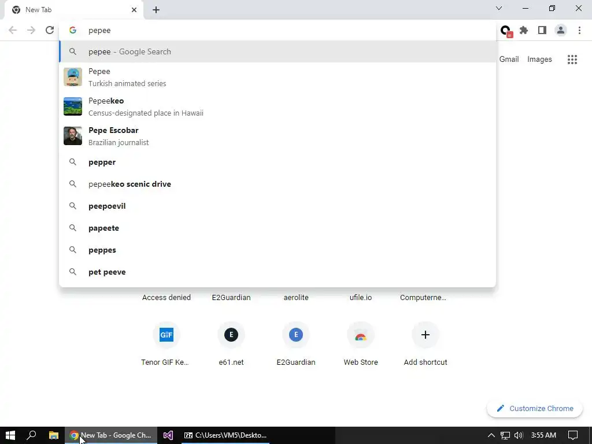Select the 'pet peeve' suggestion
592x444 pixels.
277,272
